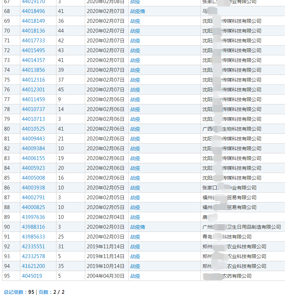Open record 43988316 link
The image size is (285, 297).
tap(33, 227)
